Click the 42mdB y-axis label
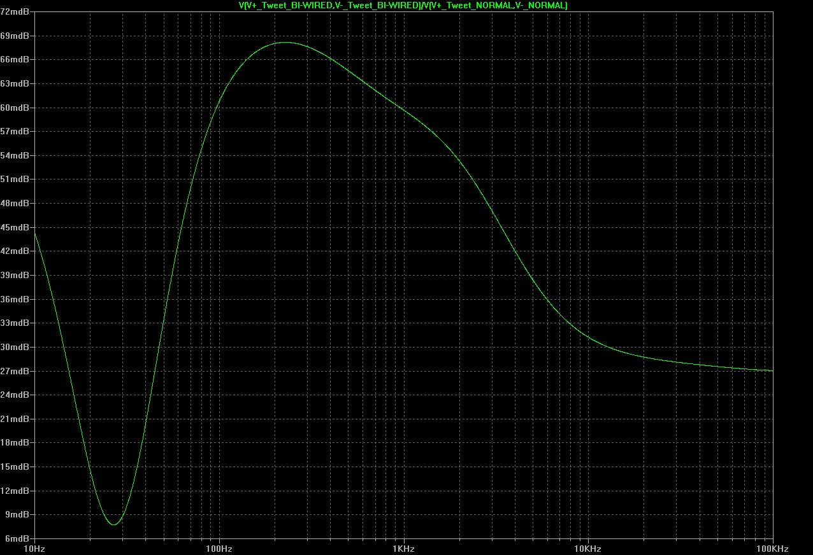813x555 pixels. coord(15,251)
